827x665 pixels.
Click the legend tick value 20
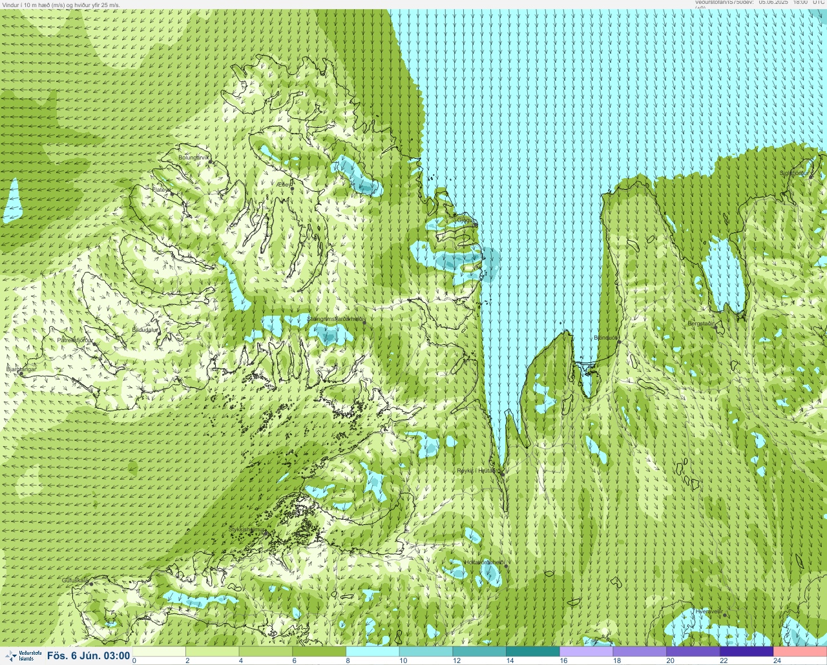click(671, 660)
